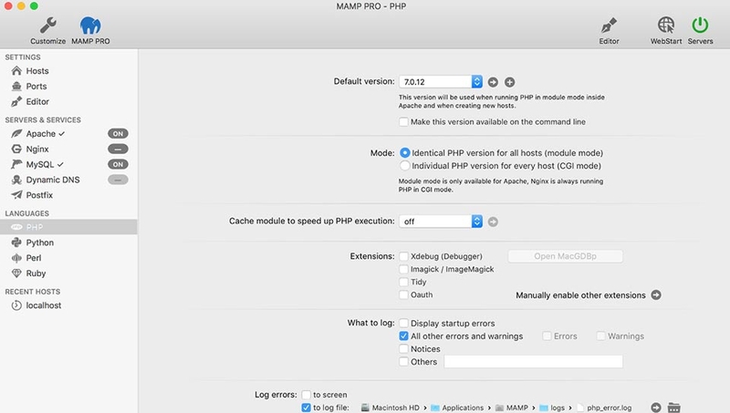Select Individual PHP version CGI mode

pos(404,166)
